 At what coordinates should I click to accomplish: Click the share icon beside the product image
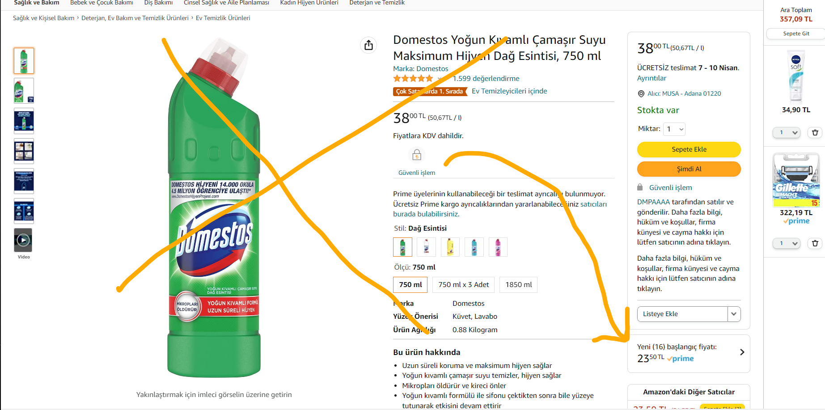(368, 45)
